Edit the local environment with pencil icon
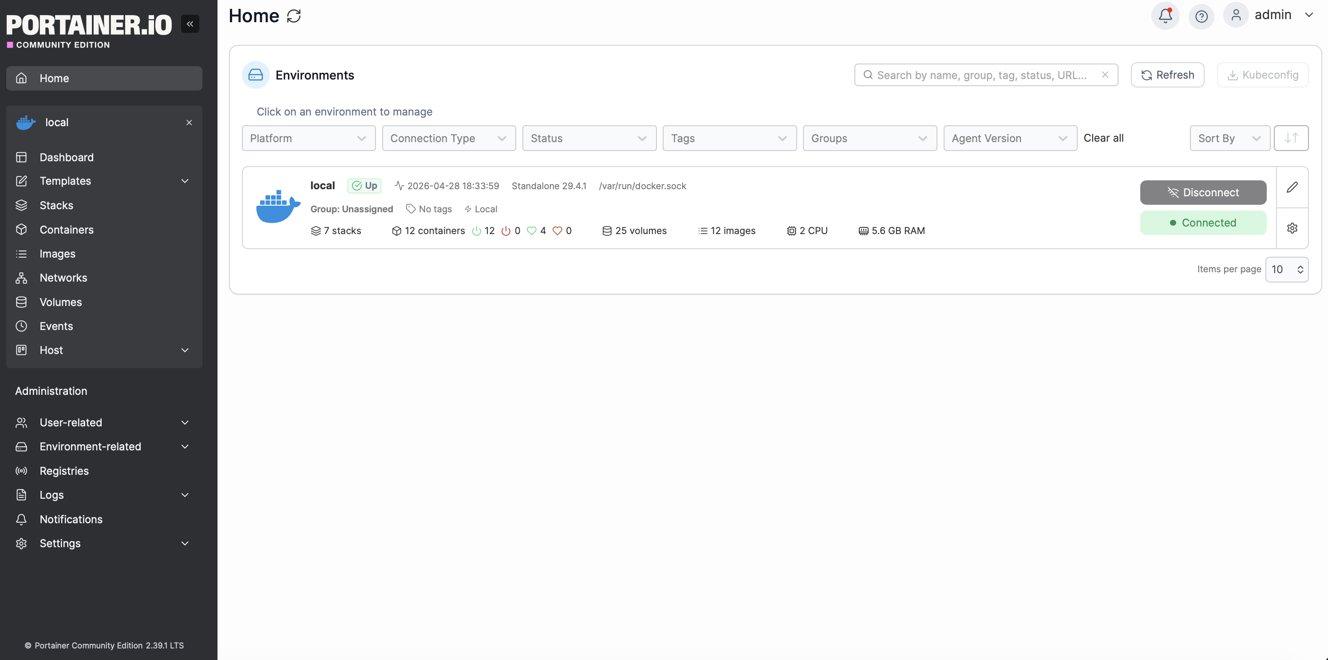 pyautogui.click(x=1292, y=187)
